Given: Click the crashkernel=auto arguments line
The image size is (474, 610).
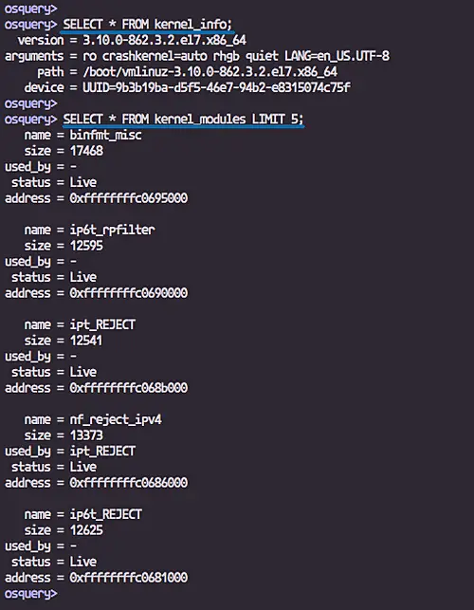Looking at the screenshot, I should pos(197,56).
